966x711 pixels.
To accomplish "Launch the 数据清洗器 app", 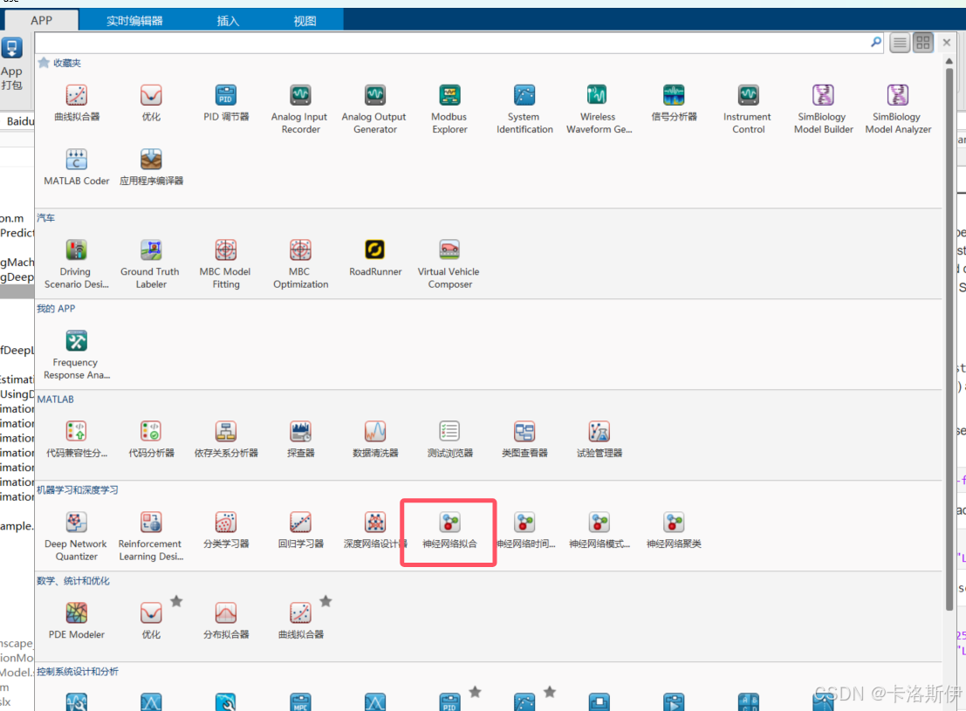I will [374, 439].
